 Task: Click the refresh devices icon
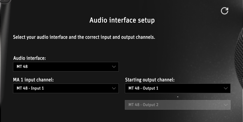[225, 11]
